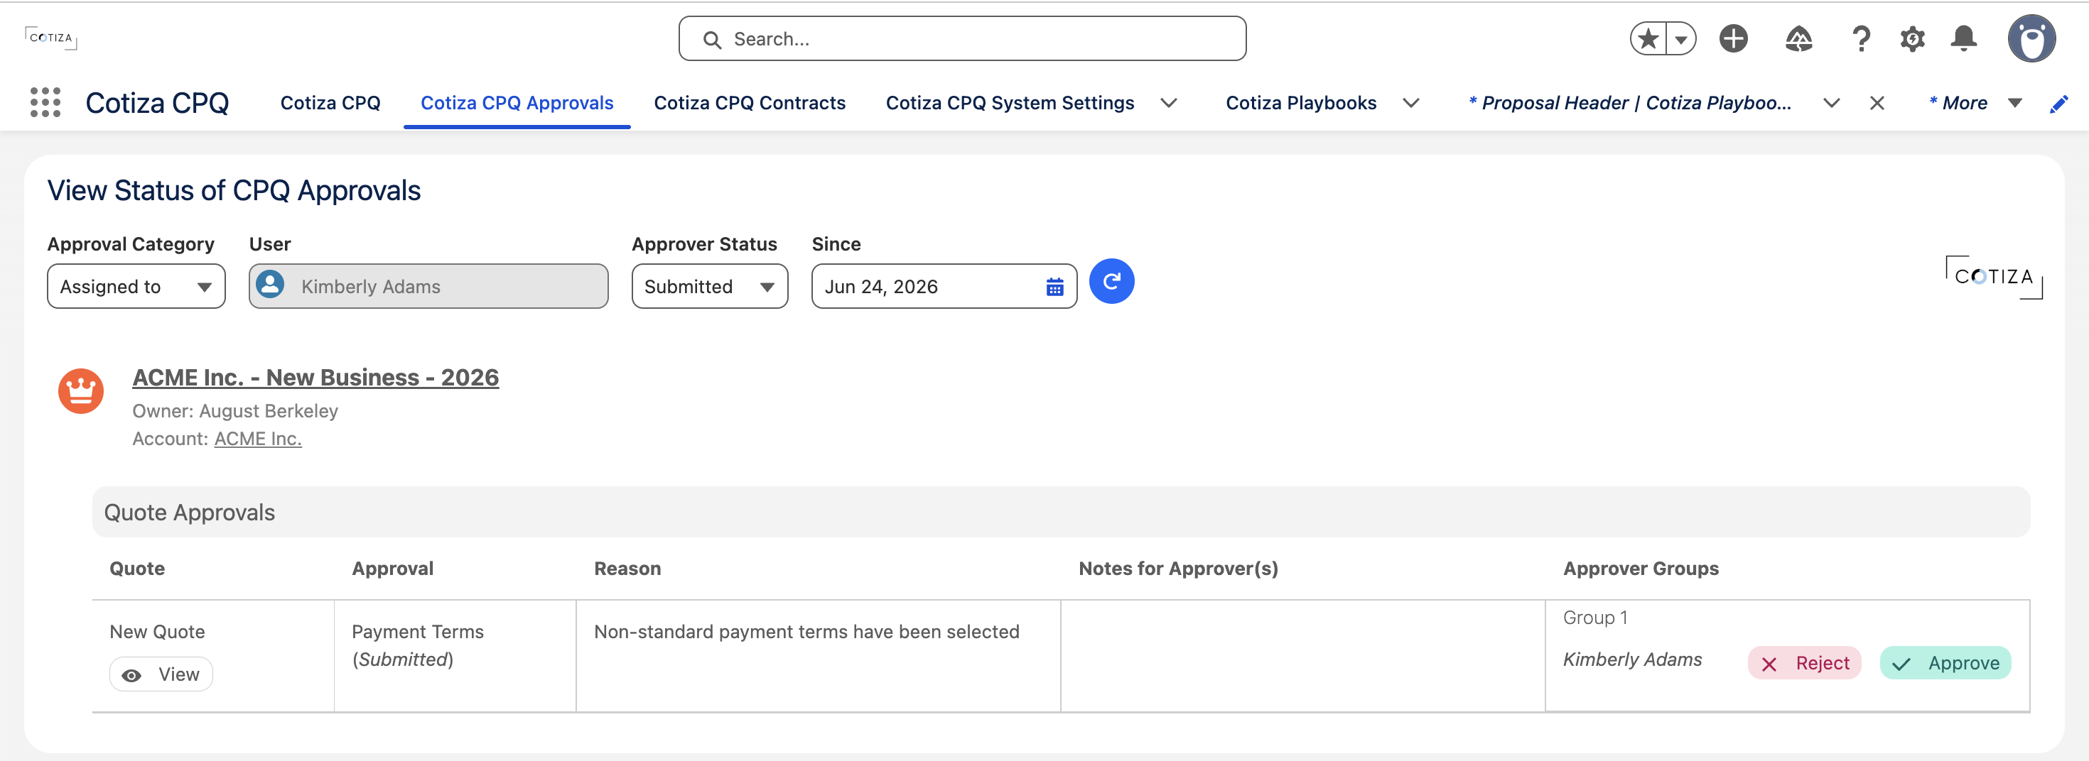Expand Cotiza Playbooks chevron
This screenshot has height=761, width=2089.
(x=1410, y=103)
